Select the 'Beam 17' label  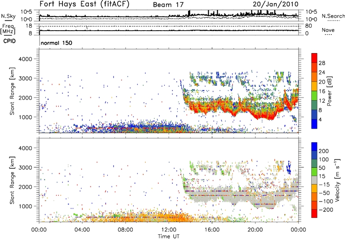click(x=168, y=5)
